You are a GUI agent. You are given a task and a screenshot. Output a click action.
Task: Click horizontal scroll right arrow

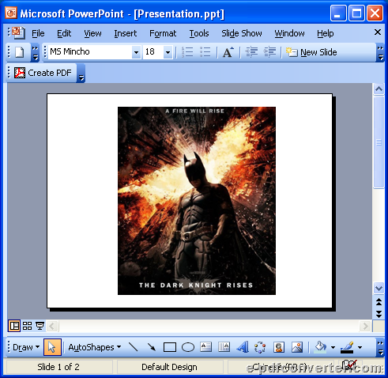point(365,327)
